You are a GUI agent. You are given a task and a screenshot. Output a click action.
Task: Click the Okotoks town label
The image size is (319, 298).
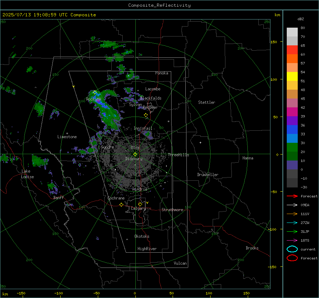point(142,236)
